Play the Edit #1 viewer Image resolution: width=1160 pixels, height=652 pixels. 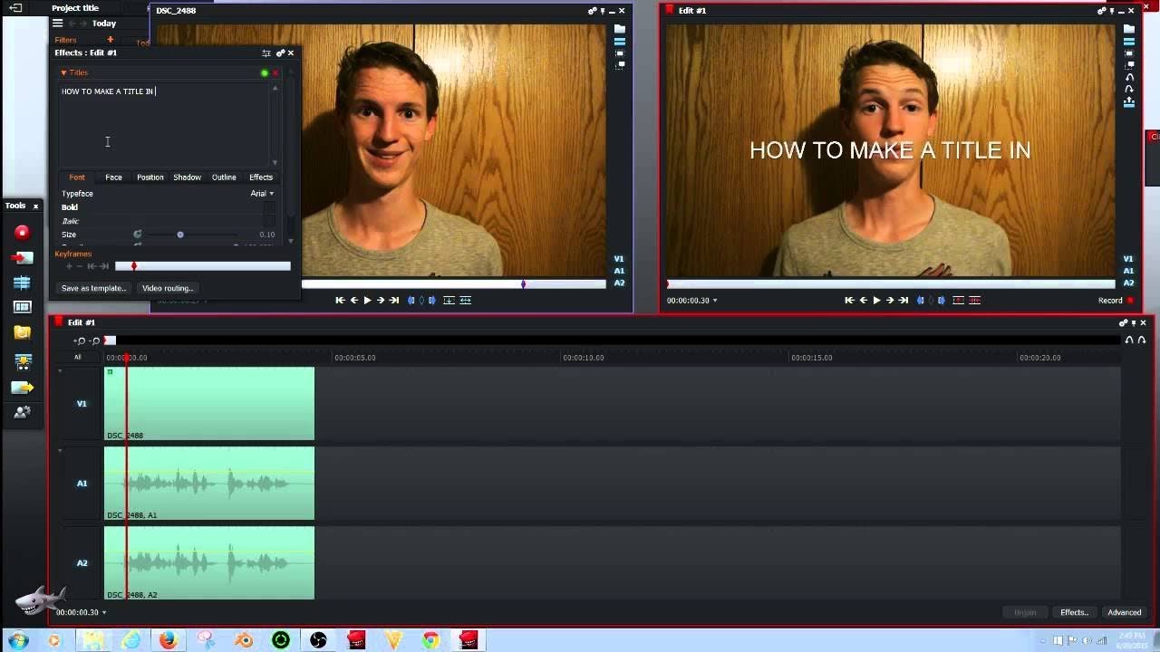point(876,301)
